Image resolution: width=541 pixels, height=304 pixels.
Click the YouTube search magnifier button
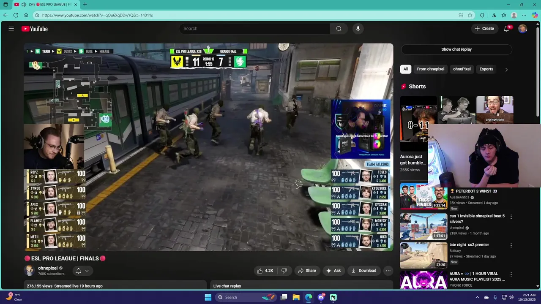click(x=339, y=29)
